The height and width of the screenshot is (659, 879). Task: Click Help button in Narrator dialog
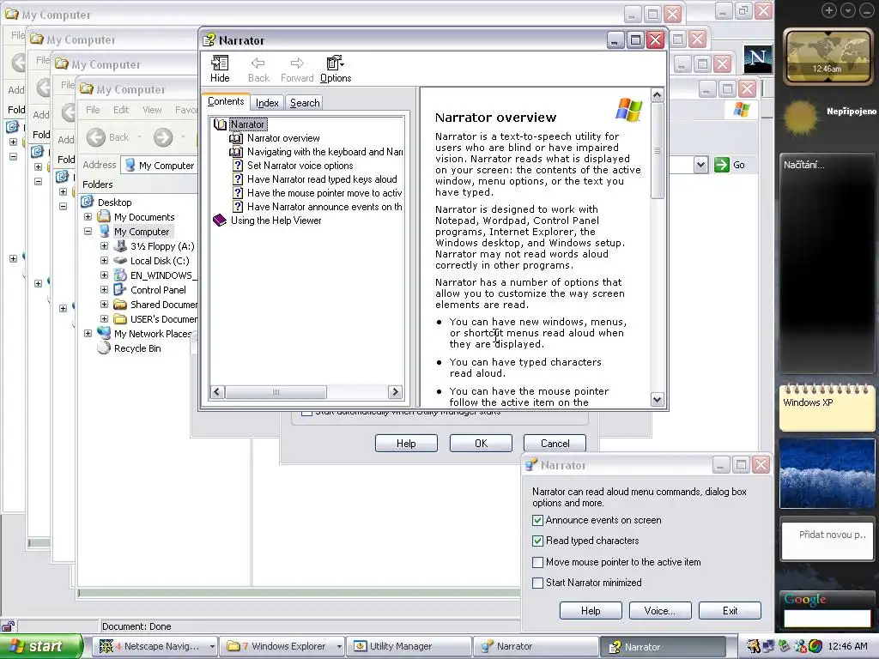click(591, 611)
